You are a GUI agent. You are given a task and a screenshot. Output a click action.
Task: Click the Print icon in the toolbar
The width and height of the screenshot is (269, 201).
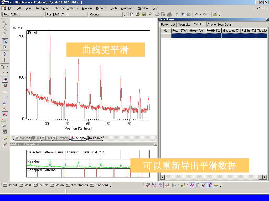[x=157, y=15]
